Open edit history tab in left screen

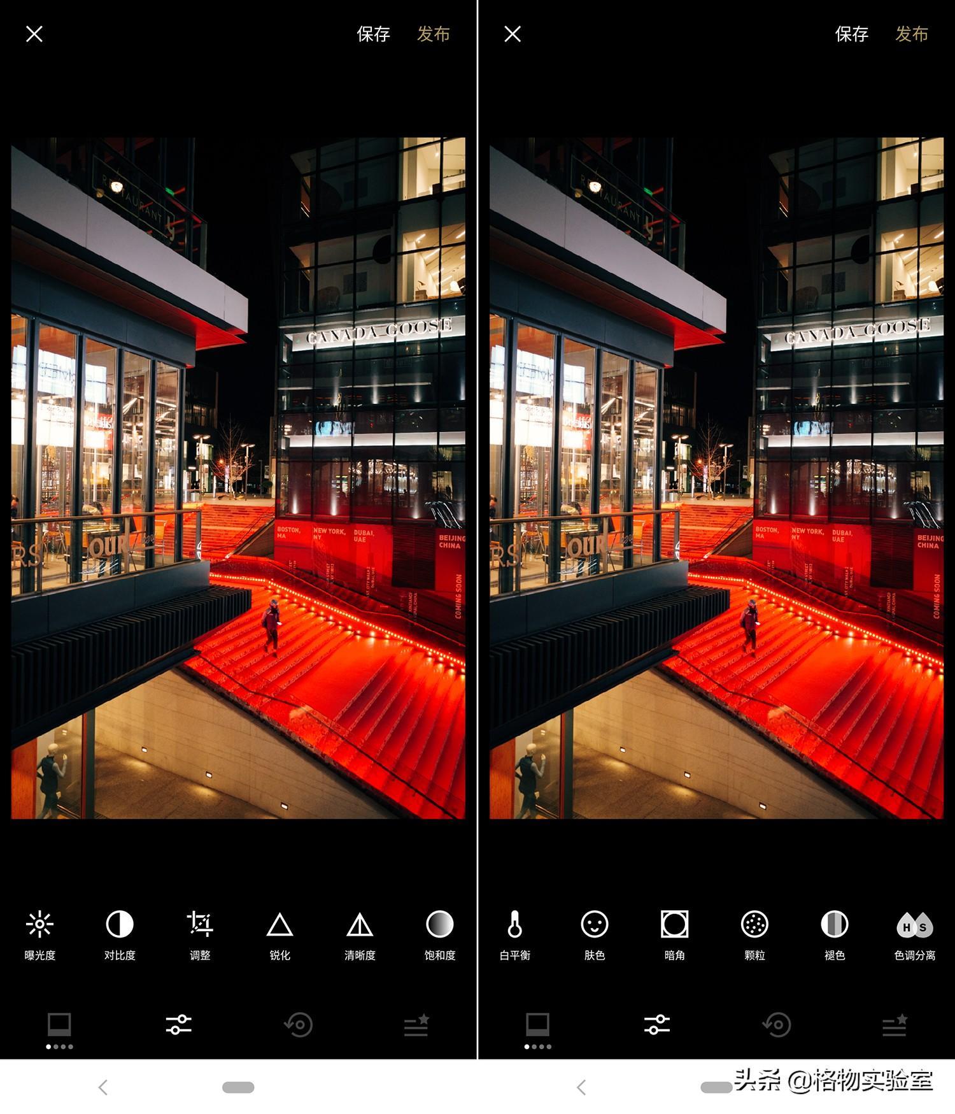click(298, 1025)
